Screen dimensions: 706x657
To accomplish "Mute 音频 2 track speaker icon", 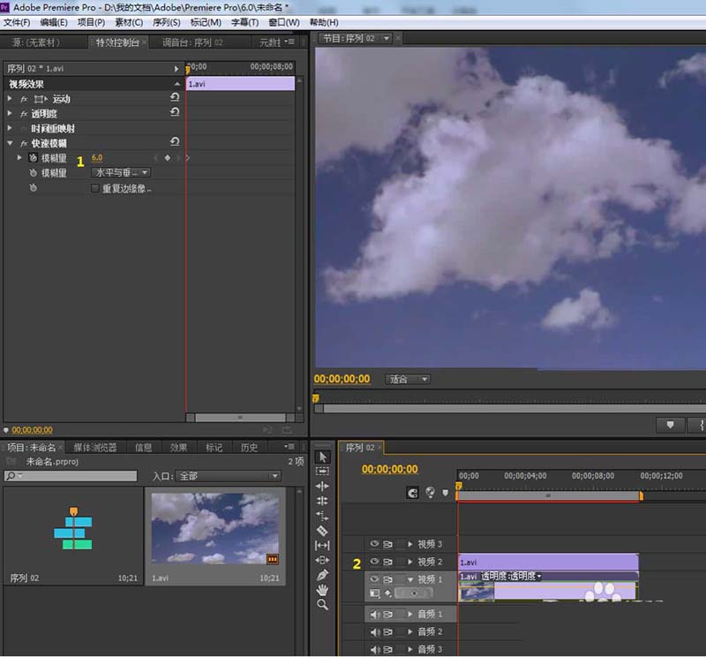I will pyautogui.click(x=374, y=631).
